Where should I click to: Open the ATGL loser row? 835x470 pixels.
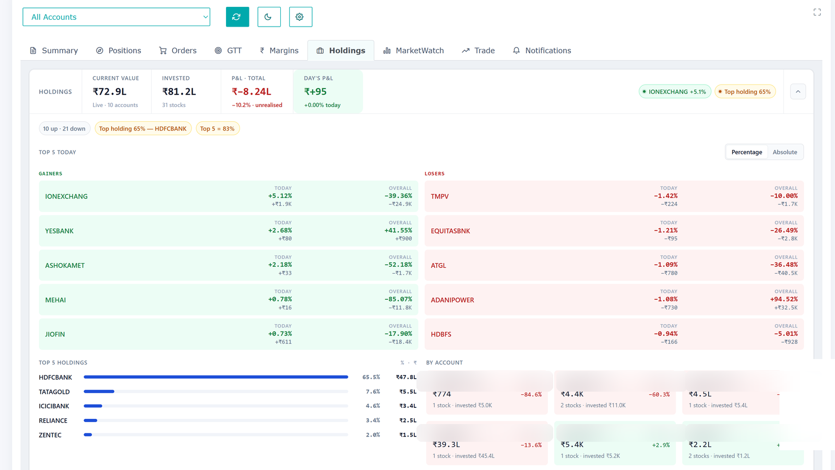click(614, 265)
